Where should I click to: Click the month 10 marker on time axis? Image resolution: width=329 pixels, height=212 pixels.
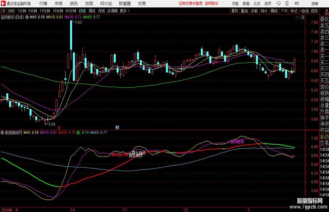(x=73, y=210)
